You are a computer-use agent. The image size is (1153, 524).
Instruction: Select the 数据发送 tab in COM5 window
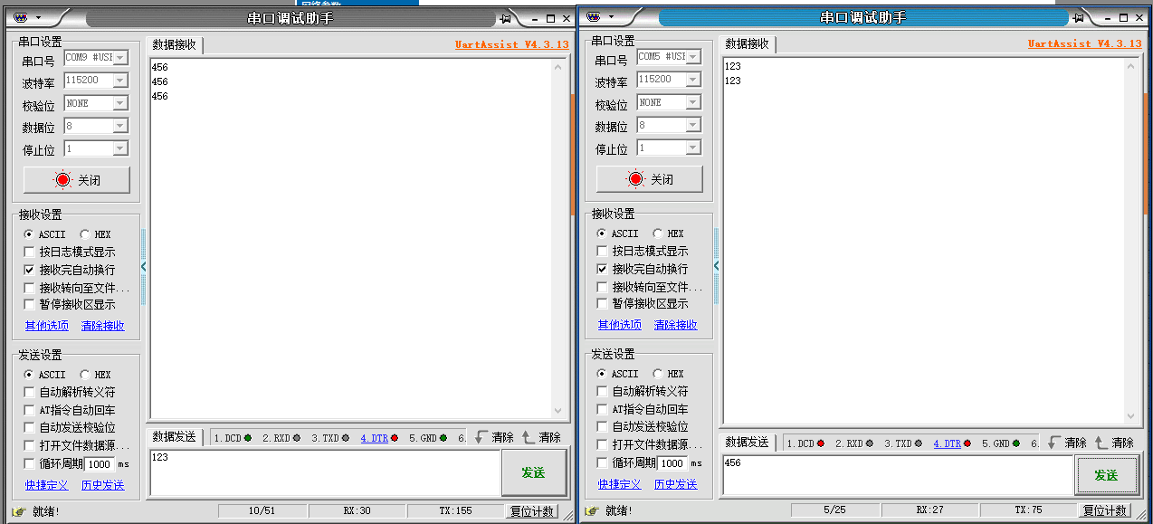pyautogui.click(x=747, y=442)
